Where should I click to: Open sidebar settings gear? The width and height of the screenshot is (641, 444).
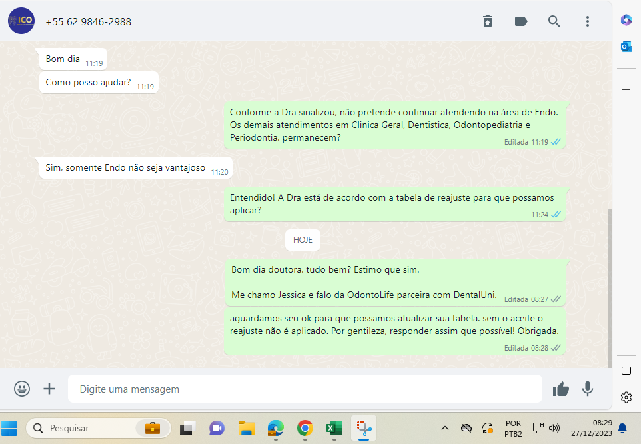pyautogui.click(x=626, y=397)
